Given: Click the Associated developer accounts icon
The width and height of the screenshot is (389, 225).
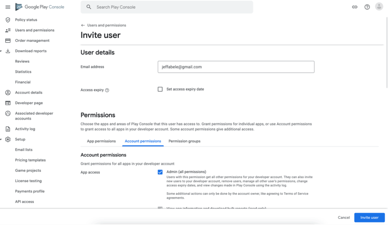Looking at the screenshot, I should (8, 114).
